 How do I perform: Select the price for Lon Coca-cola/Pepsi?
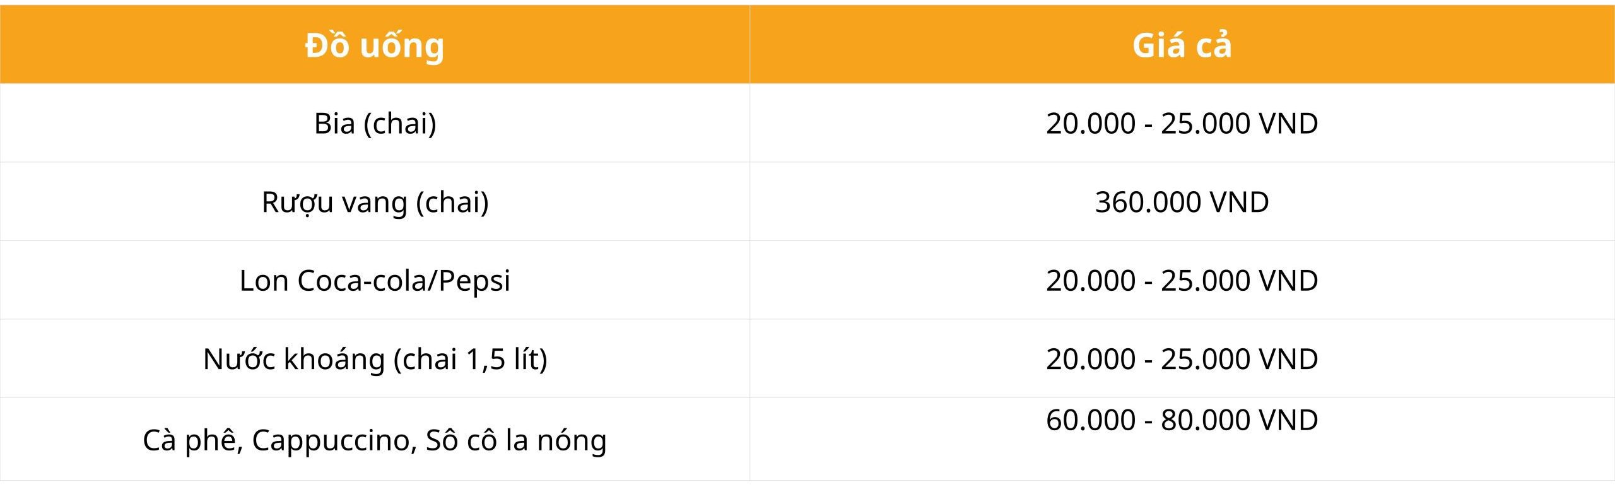1182,280
